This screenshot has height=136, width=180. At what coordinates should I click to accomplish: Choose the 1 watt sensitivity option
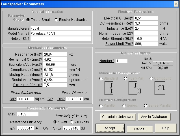pos(55,122)
